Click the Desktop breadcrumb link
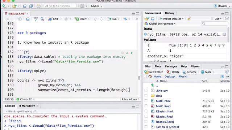232x130 pixels. coord(170,77)
